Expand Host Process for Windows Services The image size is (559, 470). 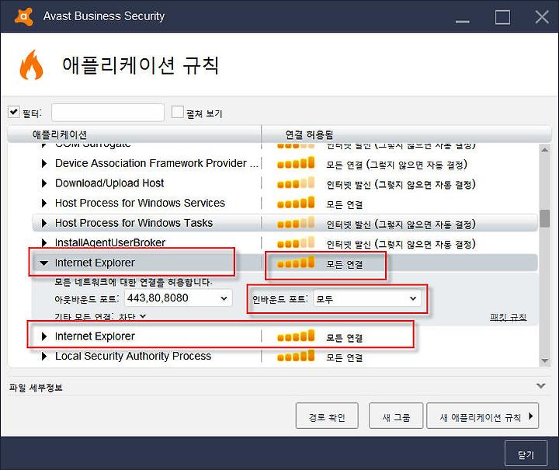point(43,204)
